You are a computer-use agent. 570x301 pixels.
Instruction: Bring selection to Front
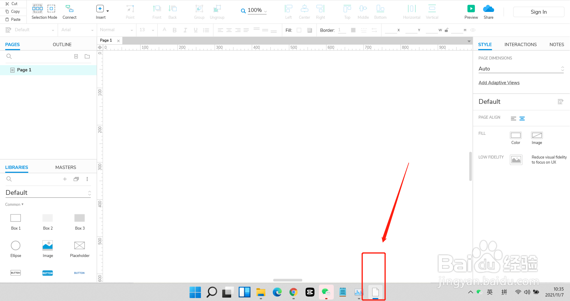pos(157,12)
